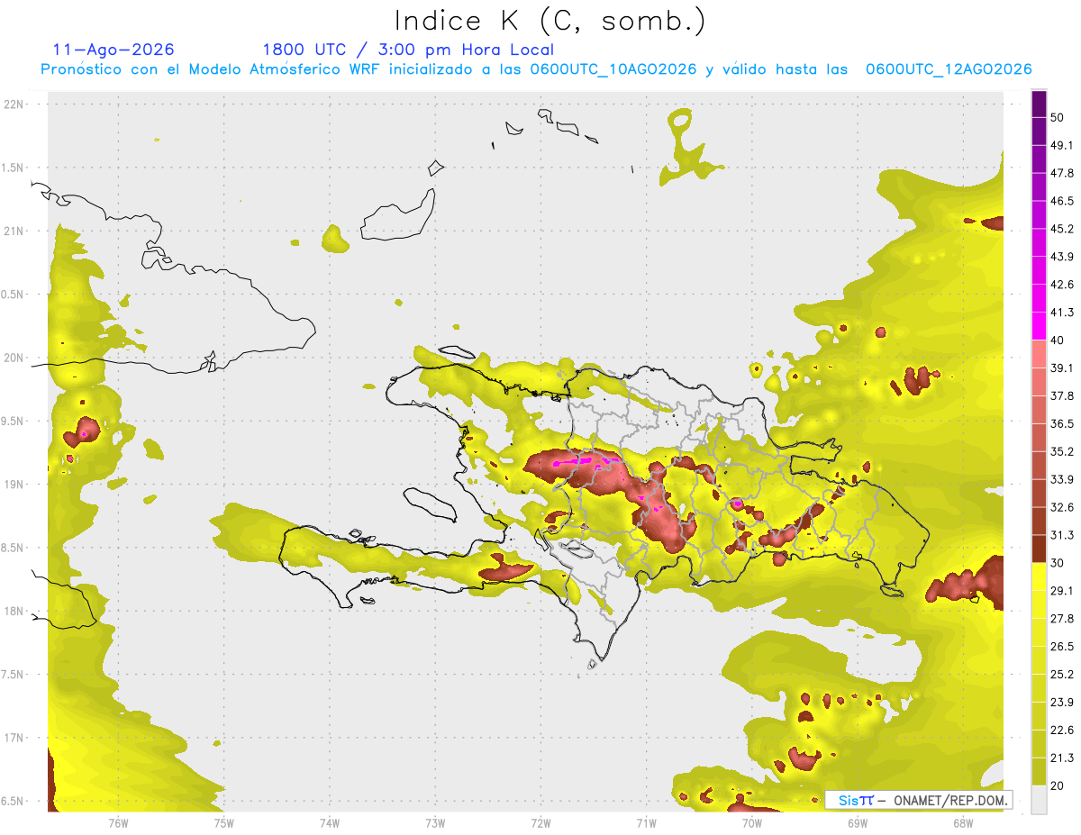This screenshot has height=835, width=1081.
Task: Click the latitude label "19N"
Action: pos(14,484)
